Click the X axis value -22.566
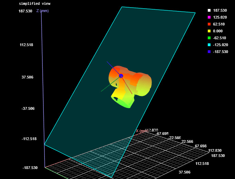The image size is (235, 179). (x=174, y=138)
